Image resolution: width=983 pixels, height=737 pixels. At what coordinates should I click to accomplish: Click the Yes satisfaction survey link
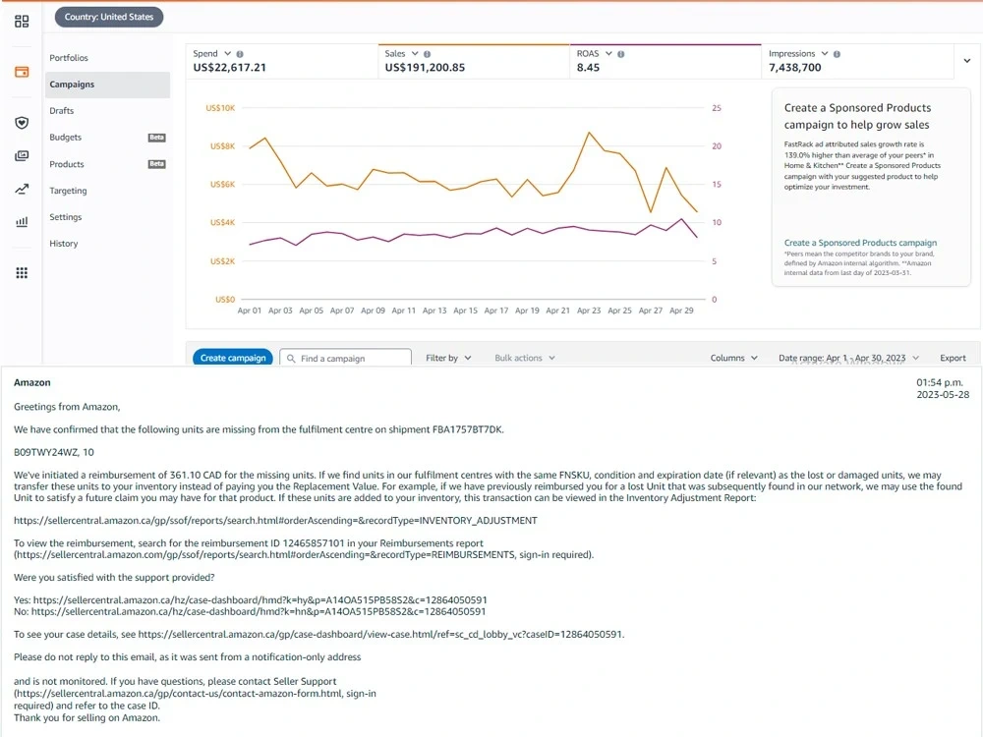pyautogui.click(x=260, y=599)
